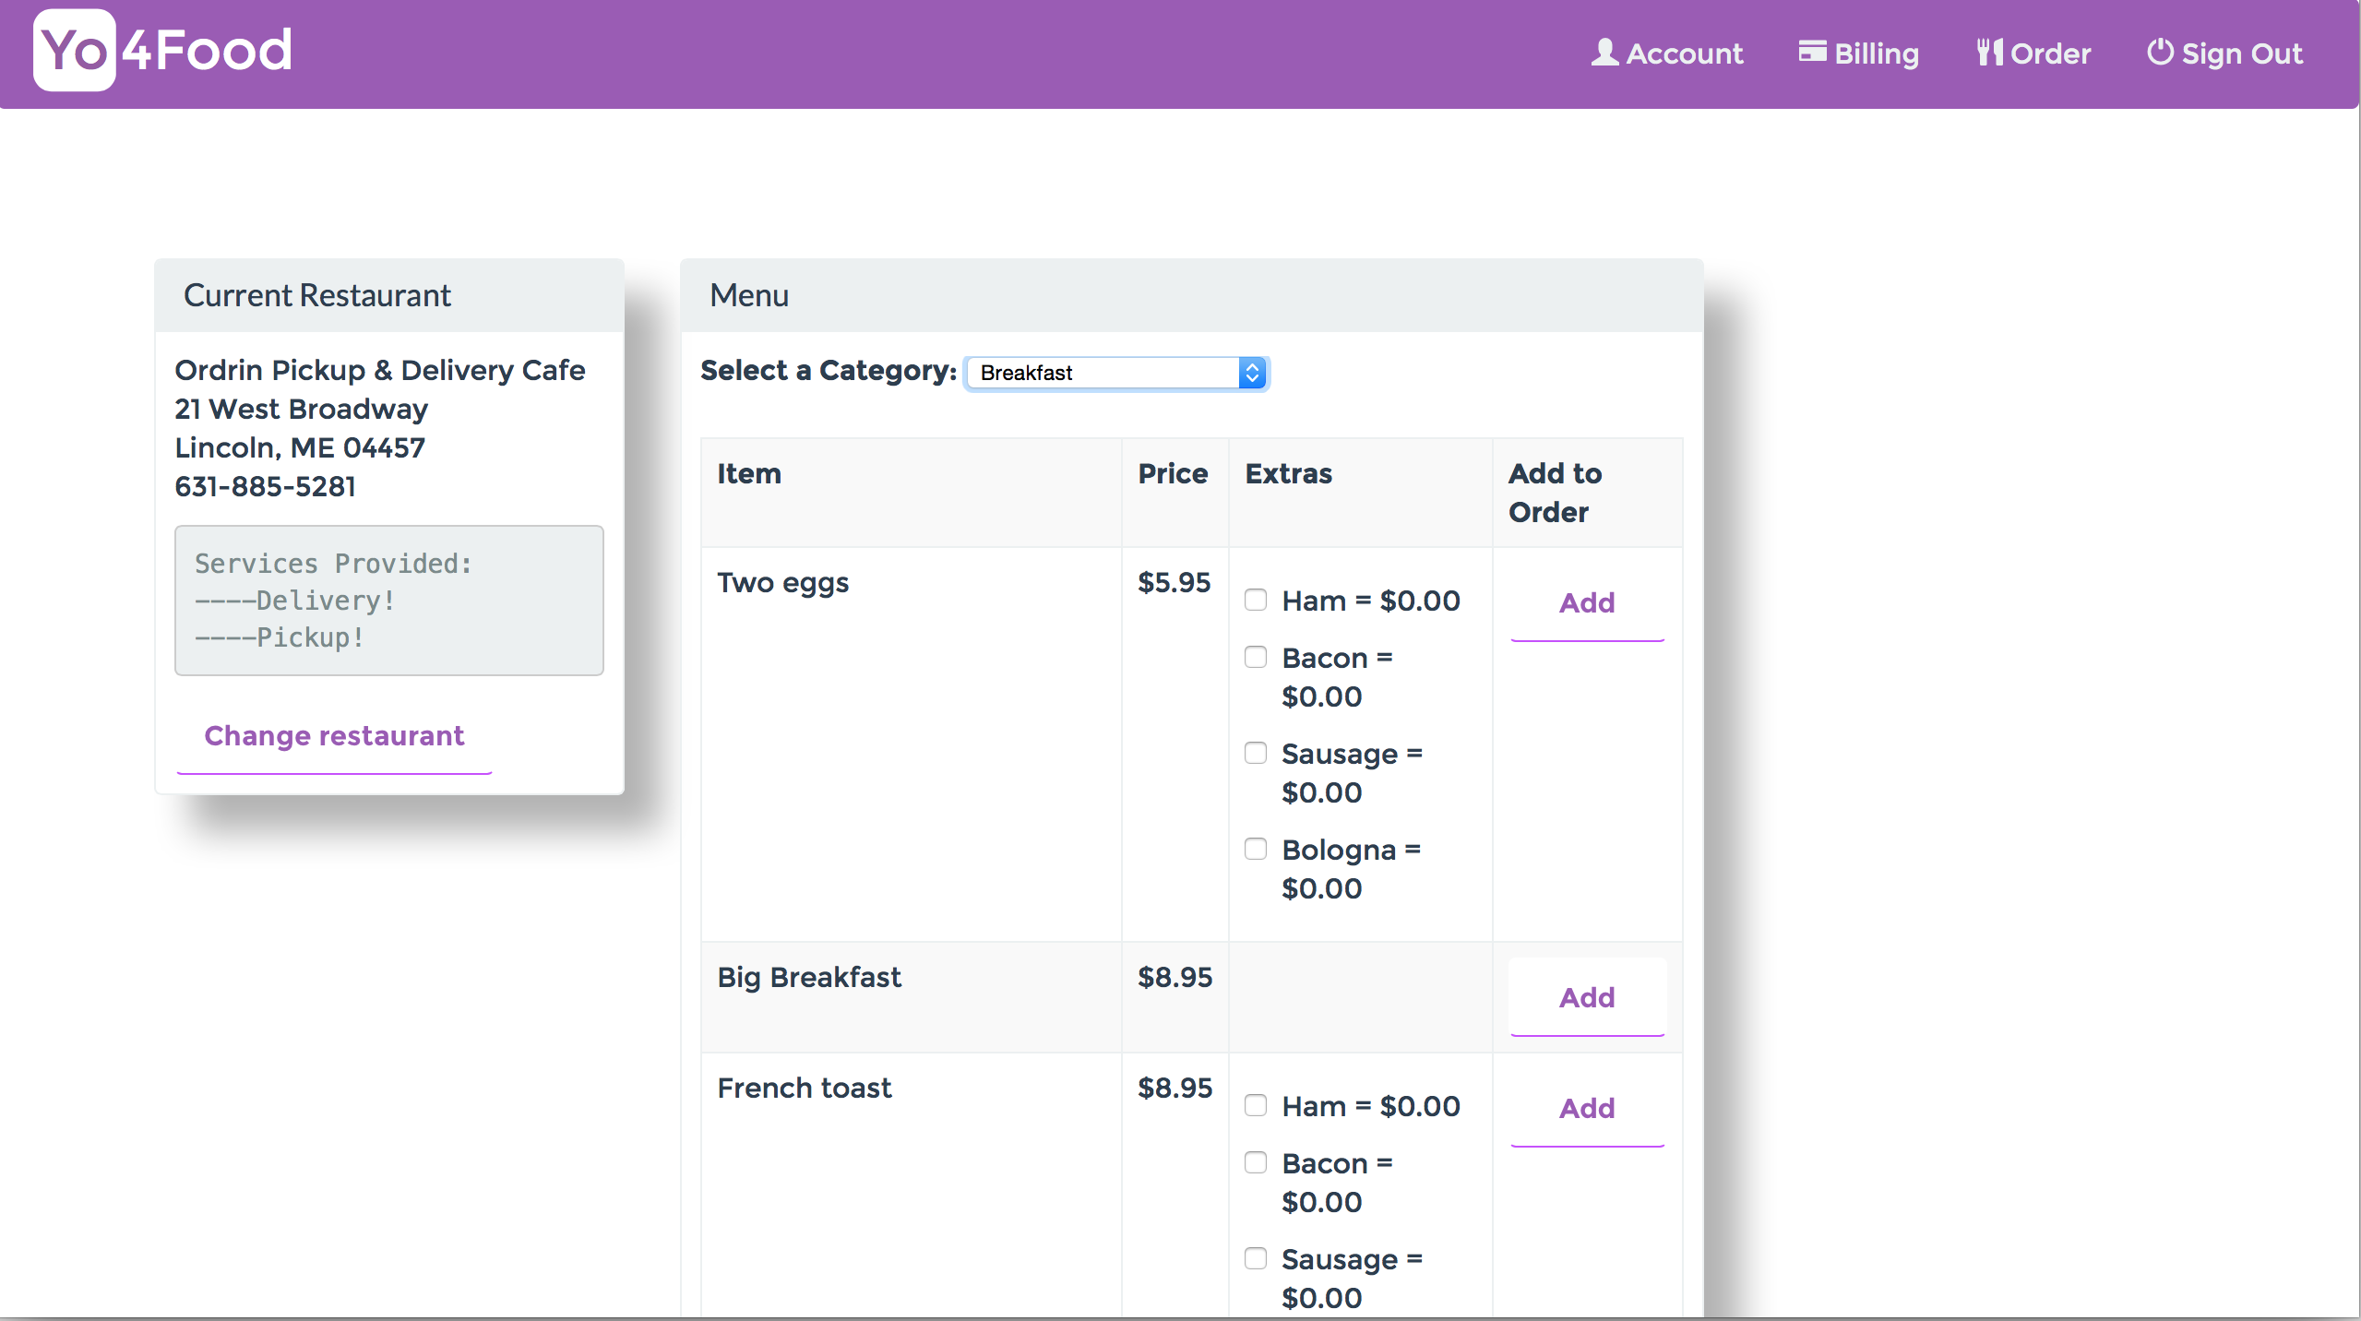Viewport: 2361px width, 1321px height.
Task: Check Ham extra for French toast
Action: coord(1256,1106)
